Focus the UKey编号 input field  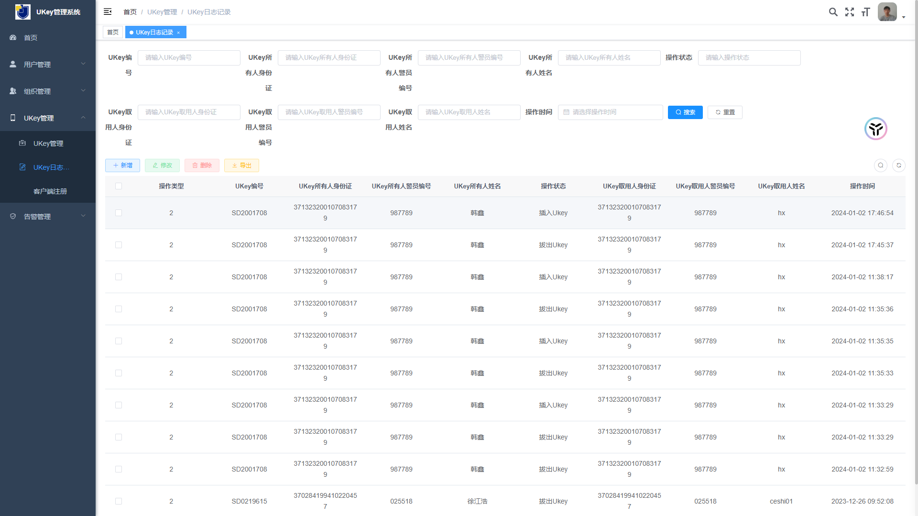189,58
